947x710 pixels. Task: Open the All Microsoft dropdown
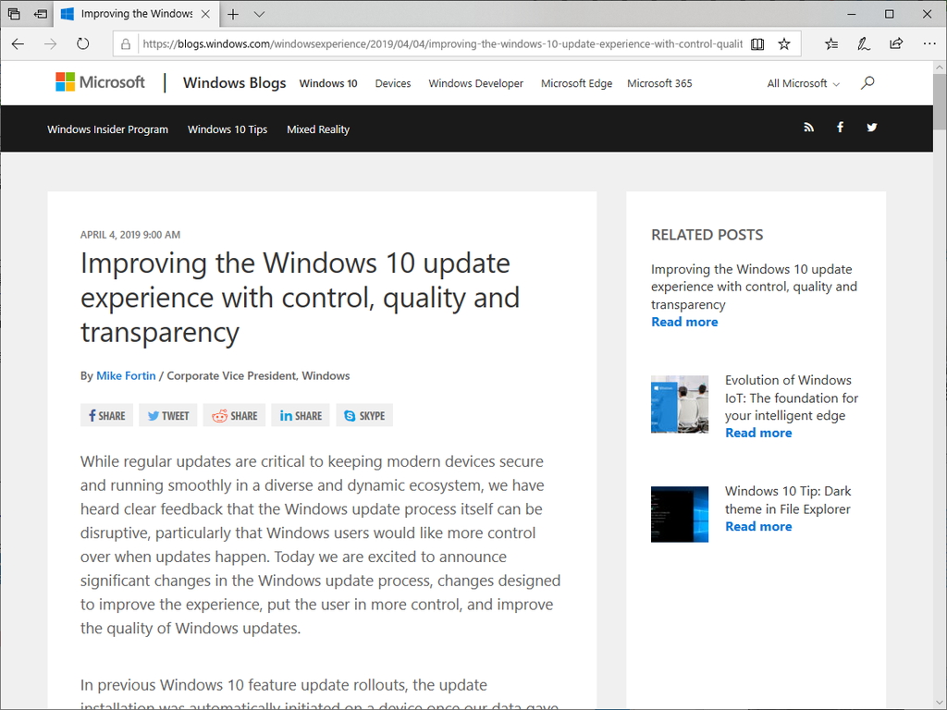click(x=801, y=82)
